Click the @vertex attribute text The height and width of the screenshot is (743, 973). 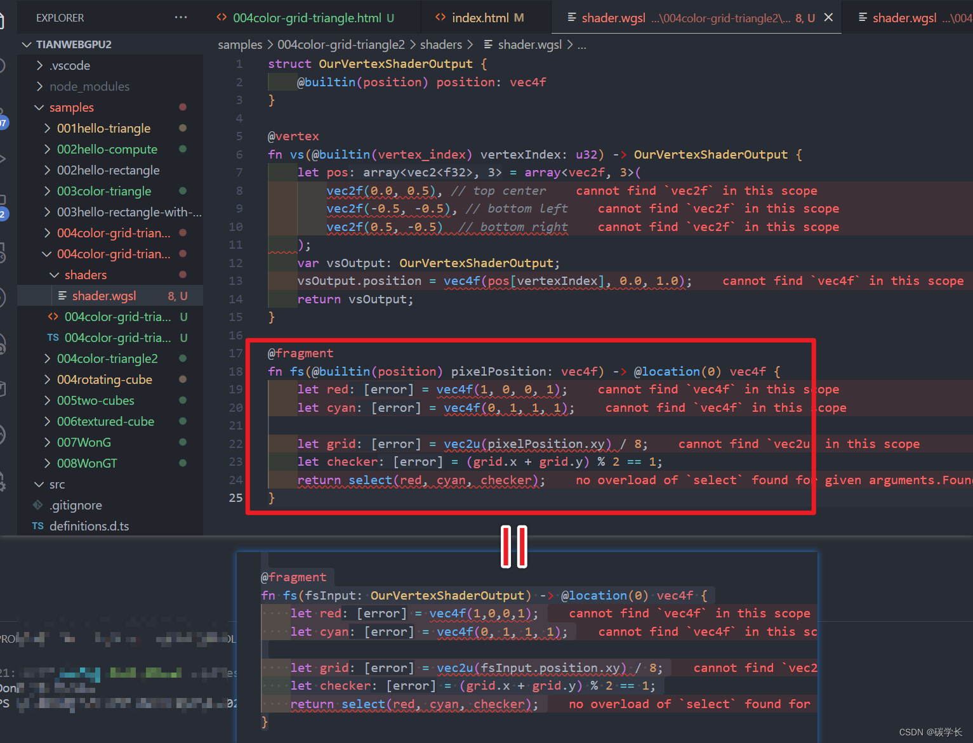pyautogui.click(x=293, y=136)
